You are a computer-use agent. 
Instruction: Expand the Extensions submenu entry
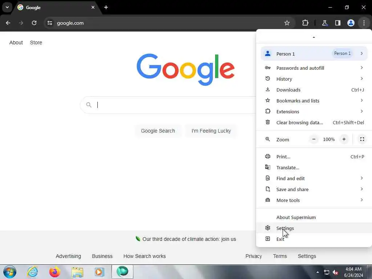click(314, 112)
